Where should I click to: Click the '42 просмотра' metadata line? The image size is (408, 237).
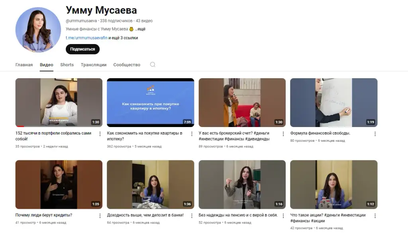point(316,228)
